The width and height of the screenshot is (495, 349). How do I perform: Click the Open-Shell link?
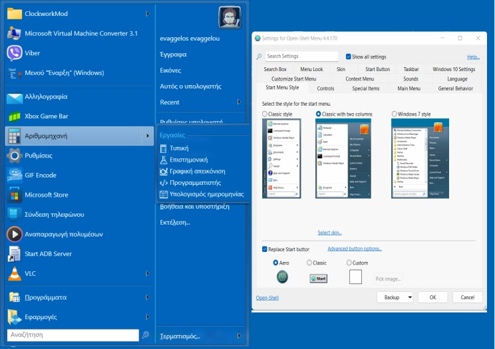click(267, 298)
